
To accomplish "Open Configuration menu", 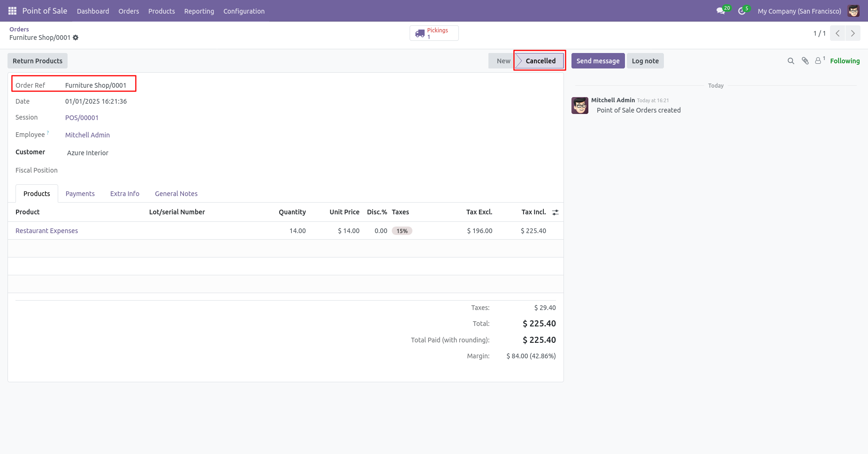I will click(244, 11).
